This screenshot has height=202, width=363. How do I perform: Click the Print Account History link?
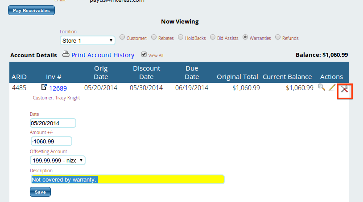(103, 55)
